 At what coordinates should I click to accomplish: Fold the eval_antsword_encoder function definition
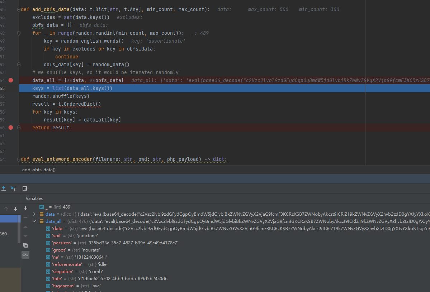coord(19,159)
